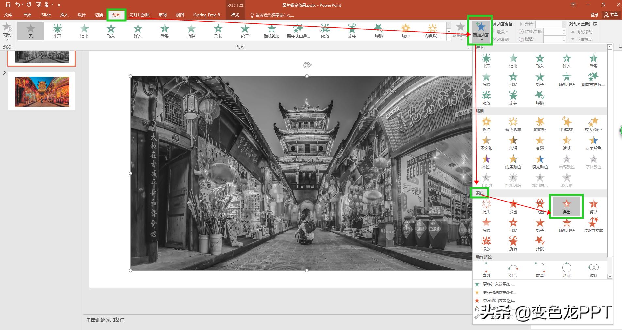
Task: Open the 幻灯片放映 tab
Action: click(139, 15)
